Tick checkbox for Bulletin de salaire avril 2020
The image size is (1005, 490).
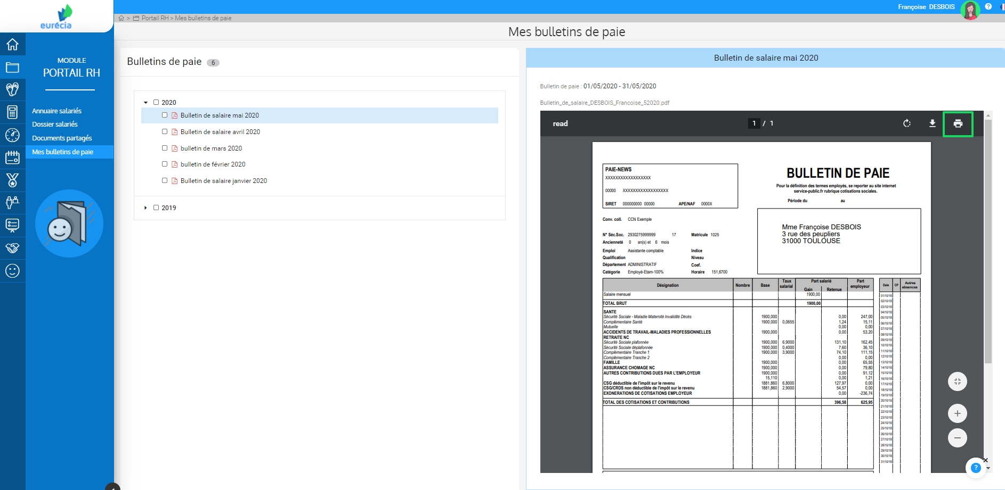click(165, 131)
